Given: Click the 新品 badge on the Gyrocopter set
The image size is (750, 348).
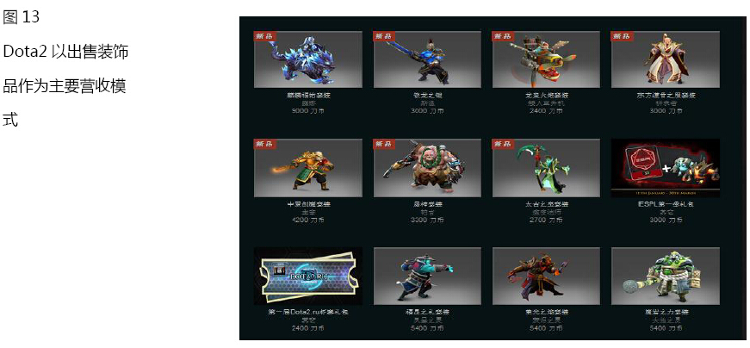Looking at the screenshot, I should (x=503, y=36).
